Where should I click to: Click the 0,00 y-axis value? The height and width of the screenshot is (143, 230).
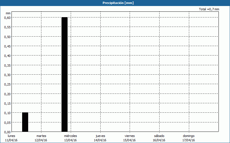7,132
